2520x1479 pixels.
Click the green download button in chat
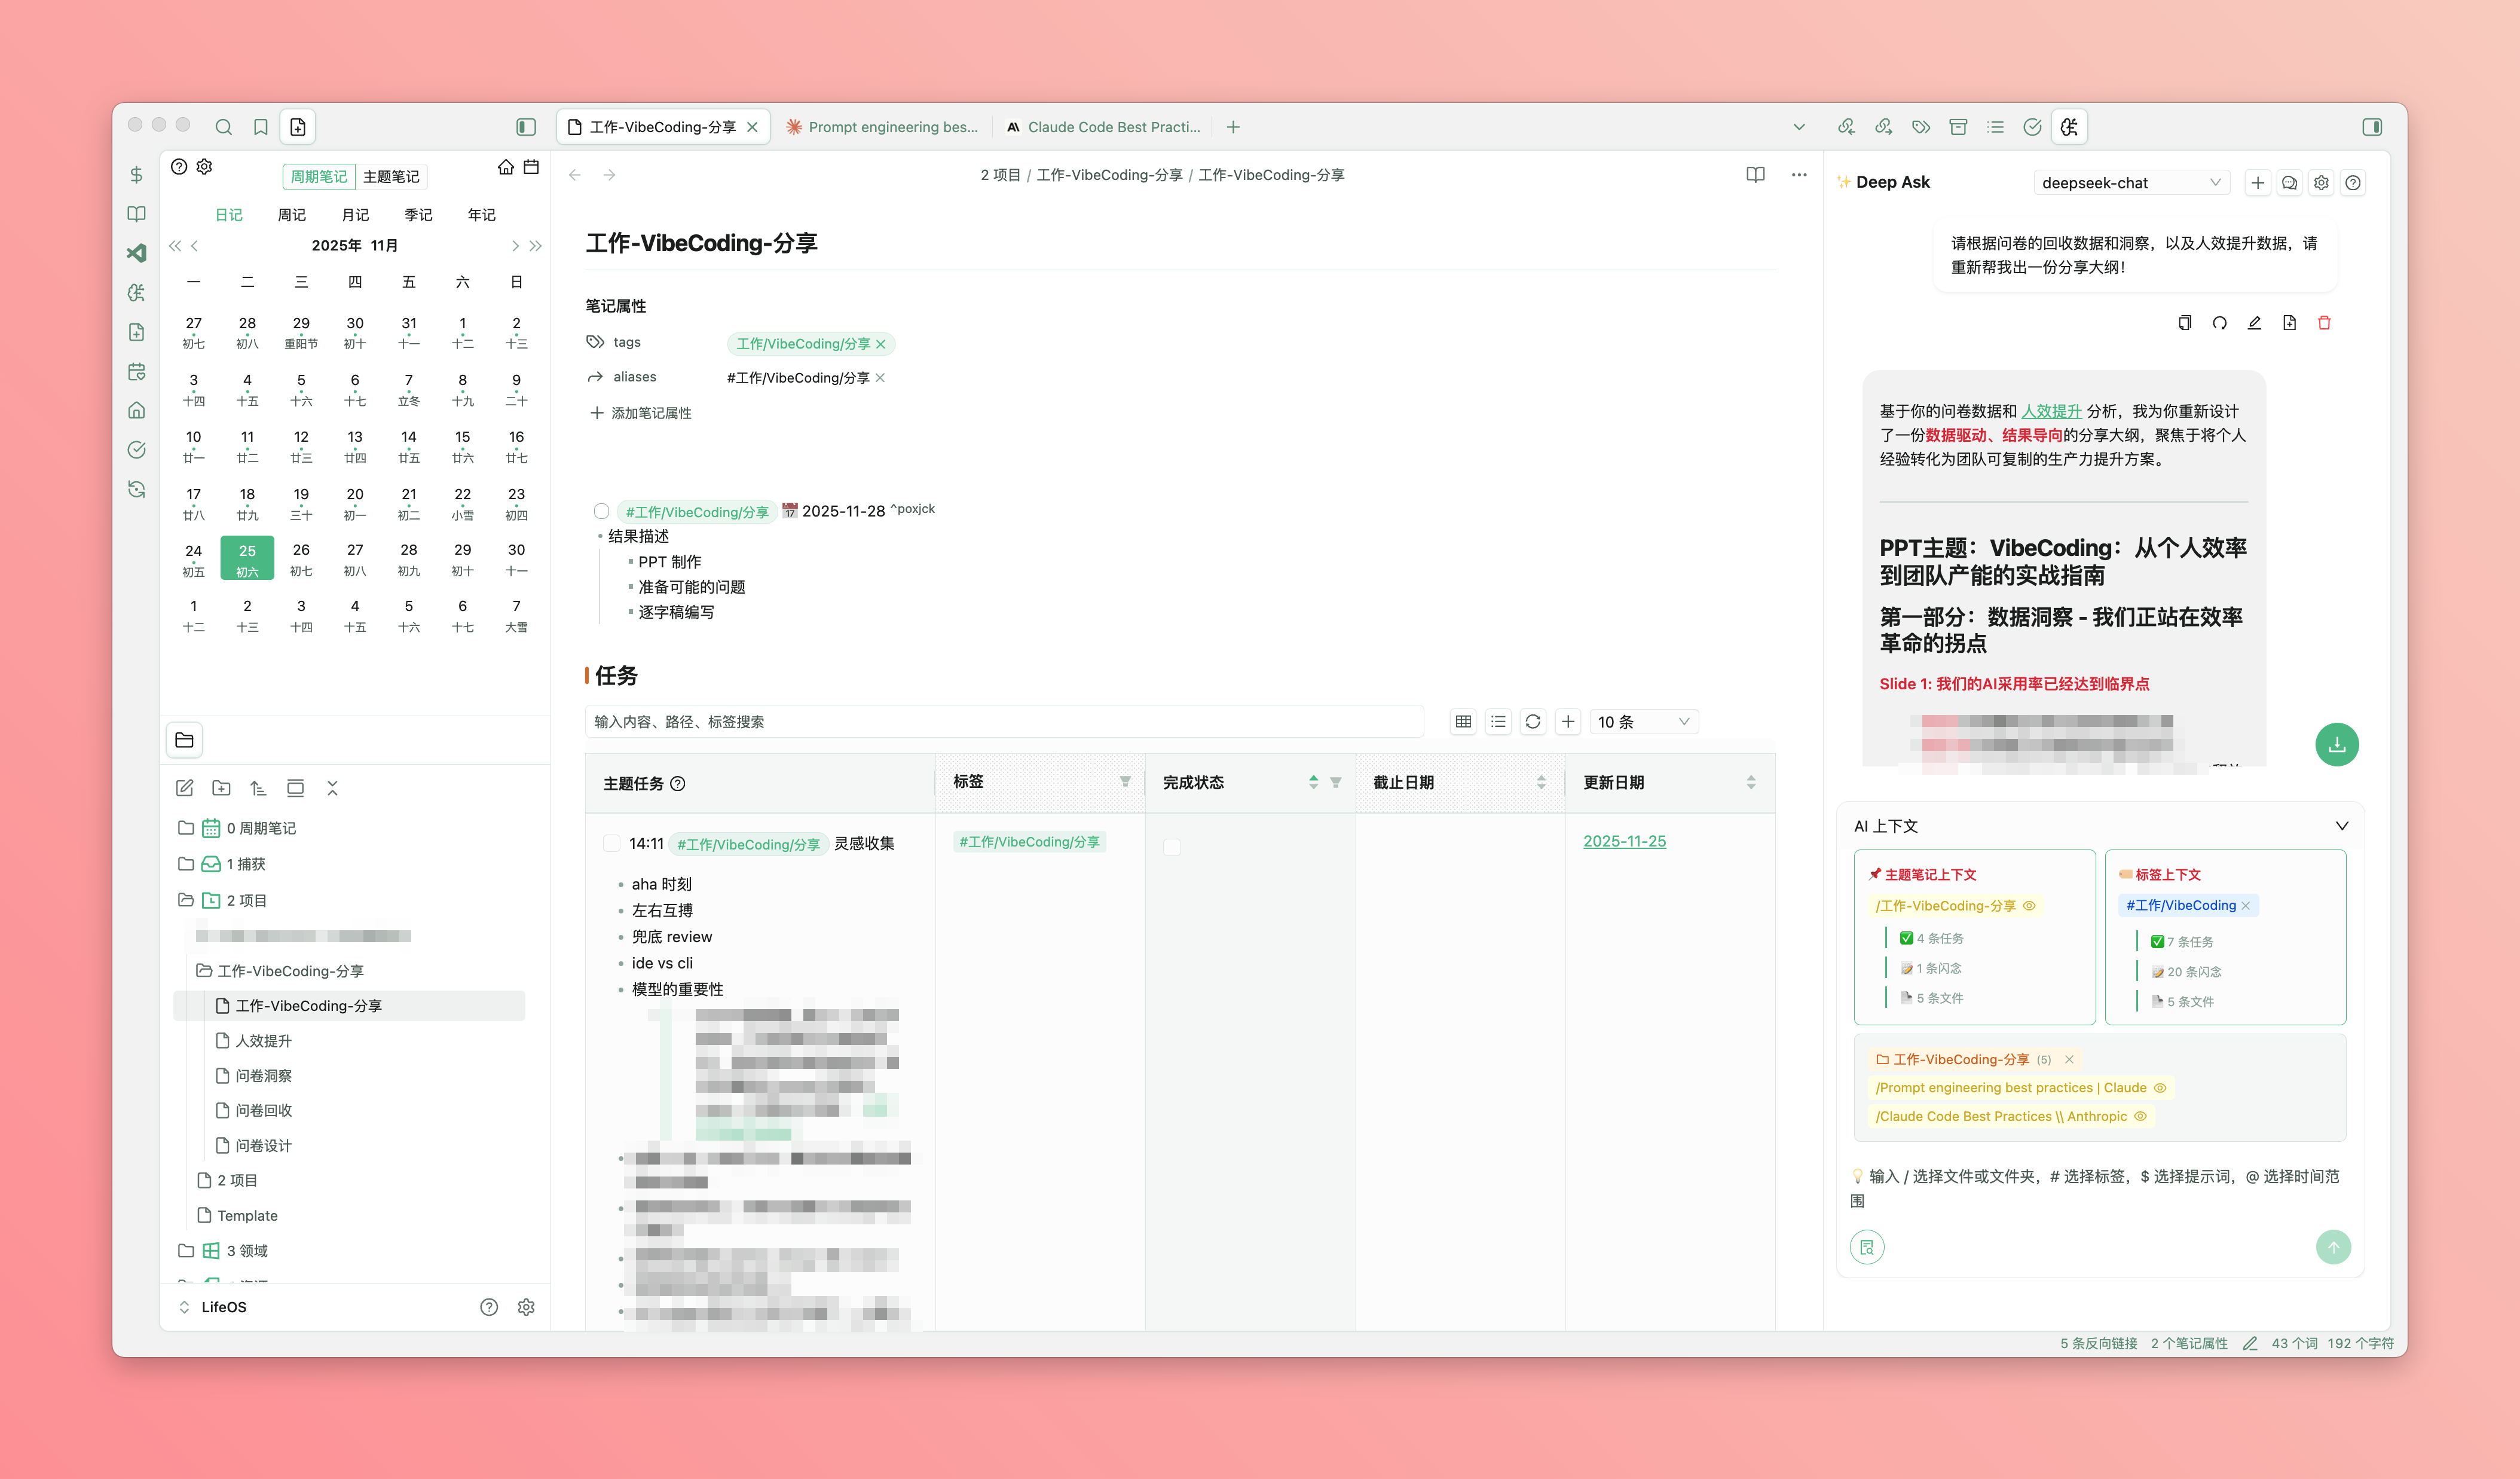[2336, 744]
